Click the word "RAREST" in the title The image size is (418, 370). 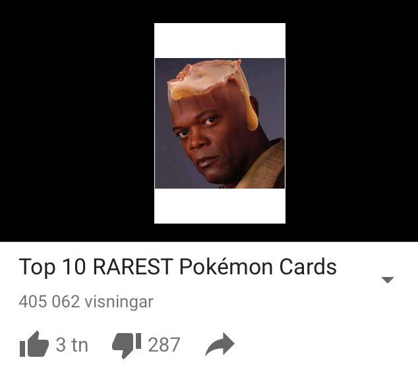(x=133, y=266)
